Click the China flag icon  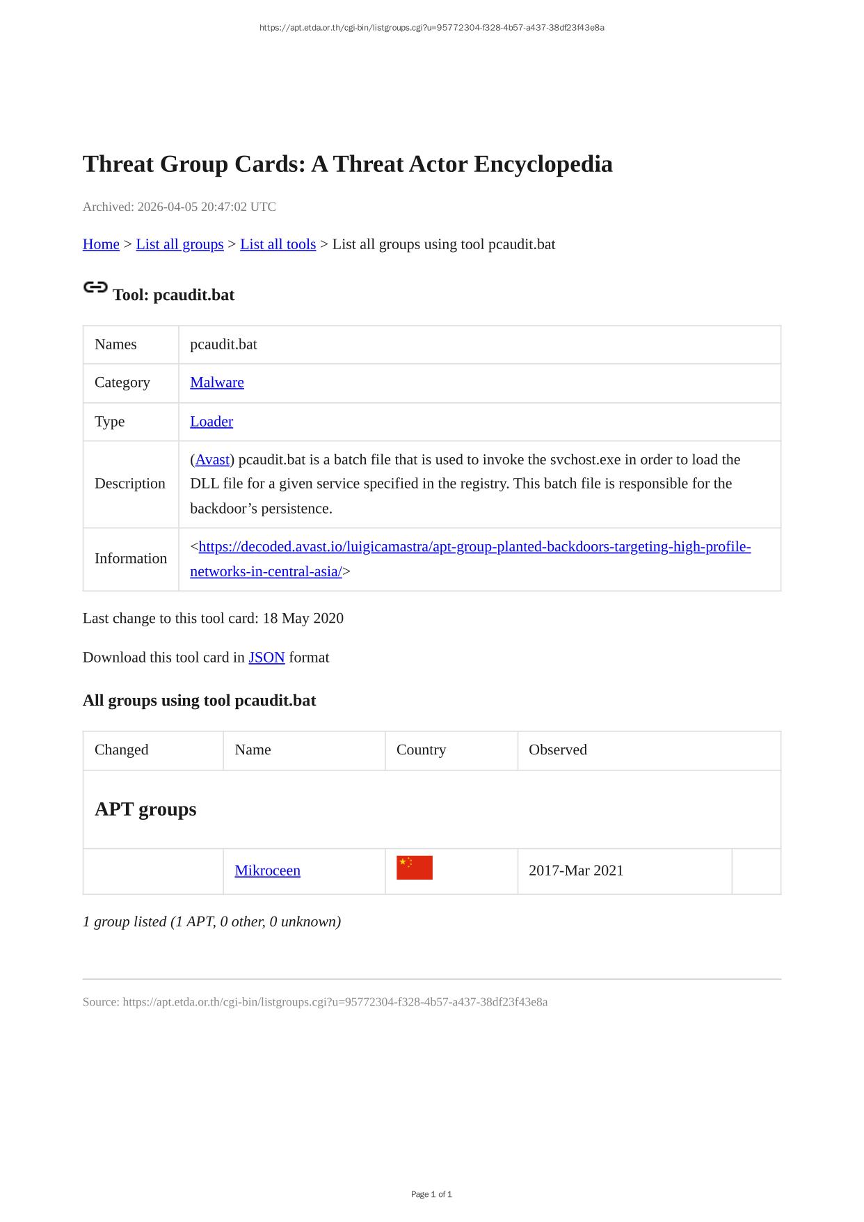coord(415,868)
